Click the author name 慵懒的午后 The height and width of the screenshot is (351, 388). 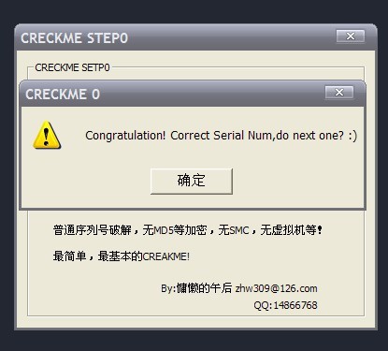coord(204,288)
